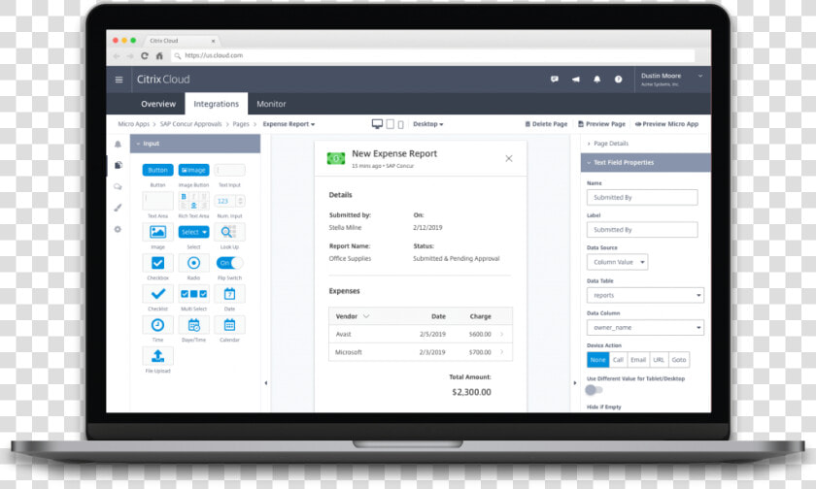Pick the Multi Select component
816x489 pixels.
[x=193, y=294]
